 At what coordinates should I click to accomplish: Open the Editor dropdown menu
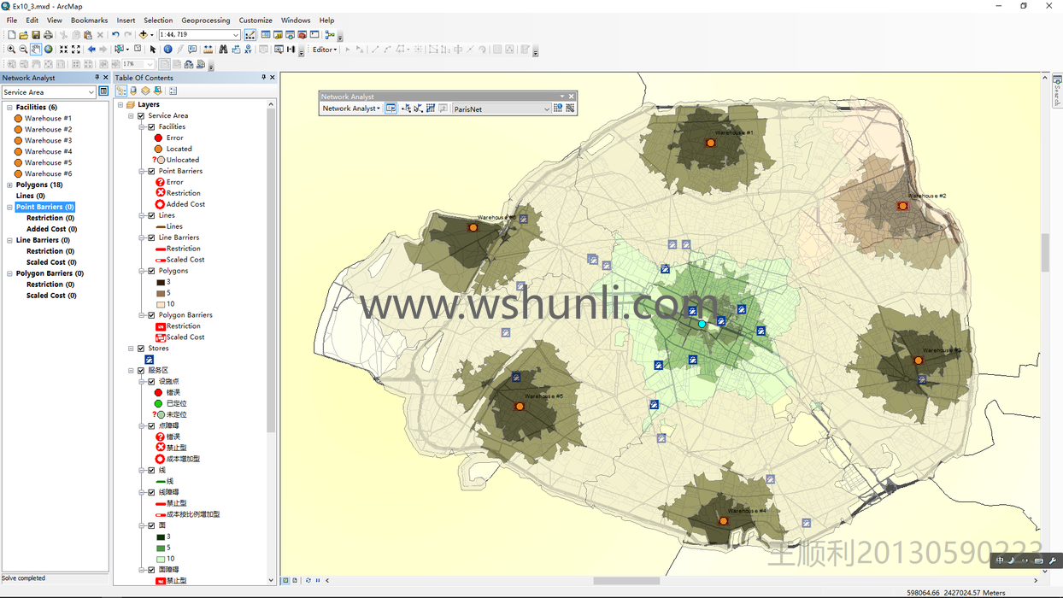tap(324, 50)
